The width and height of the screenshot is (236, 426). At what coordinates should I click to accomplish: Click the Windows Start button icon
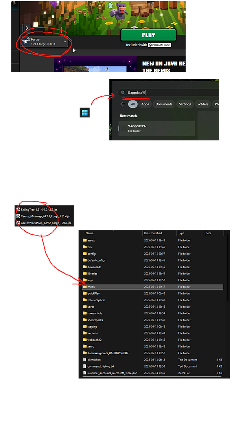point(85,112)
